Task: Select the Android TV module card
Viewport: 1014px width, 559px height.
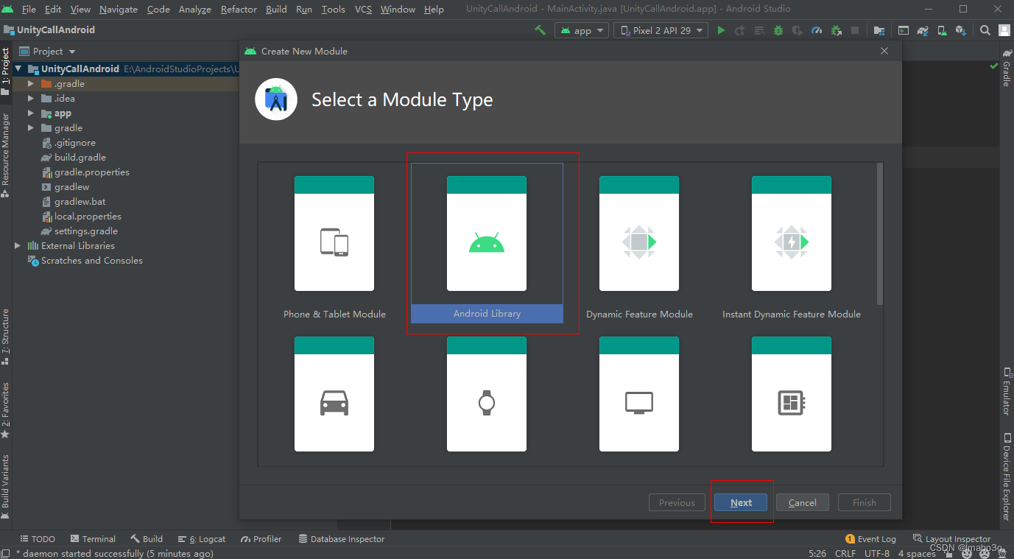Action: [639, 394]
